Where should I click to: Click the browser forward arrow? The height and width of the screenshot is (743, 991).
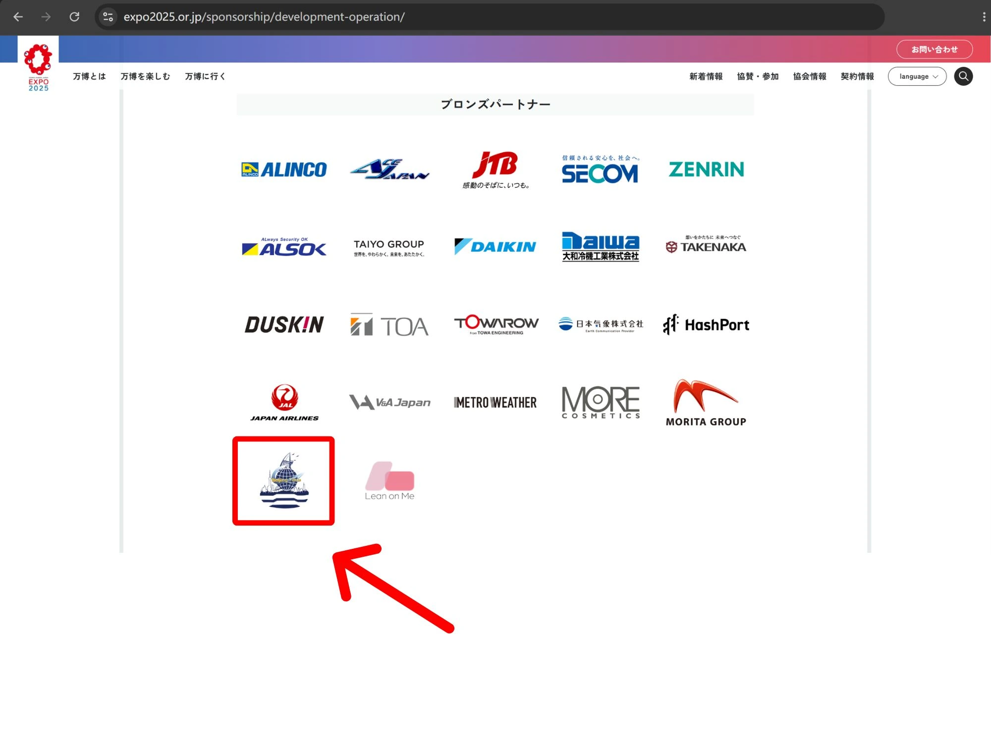(x=46, y=17)
